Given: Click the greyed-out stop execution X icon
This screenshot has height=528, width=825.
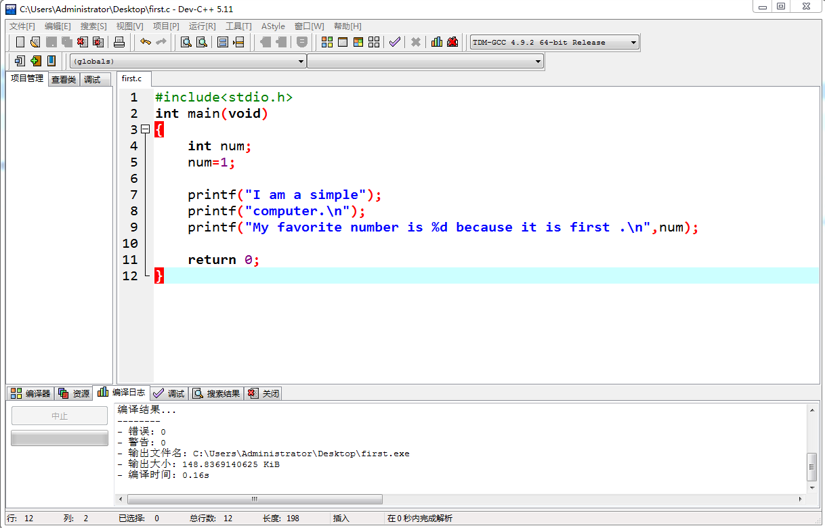Looking at the screenshot, I should pos(416,42).
